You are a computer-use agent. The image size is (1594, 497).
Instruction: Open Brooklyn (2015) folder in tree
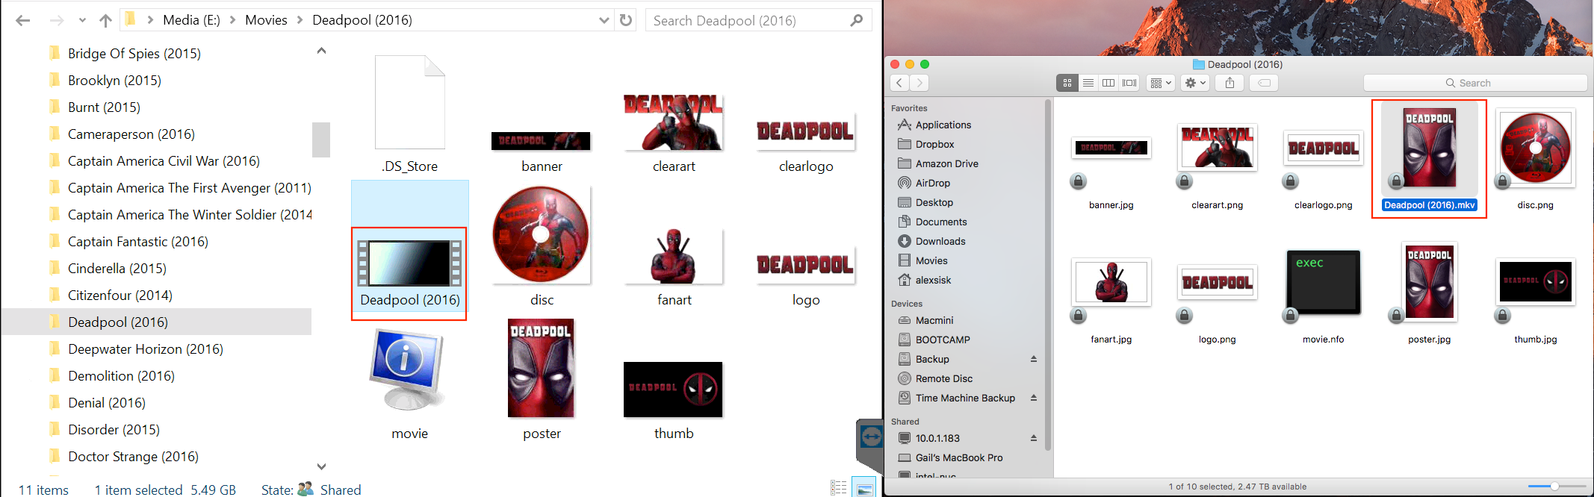coord(114,80)
